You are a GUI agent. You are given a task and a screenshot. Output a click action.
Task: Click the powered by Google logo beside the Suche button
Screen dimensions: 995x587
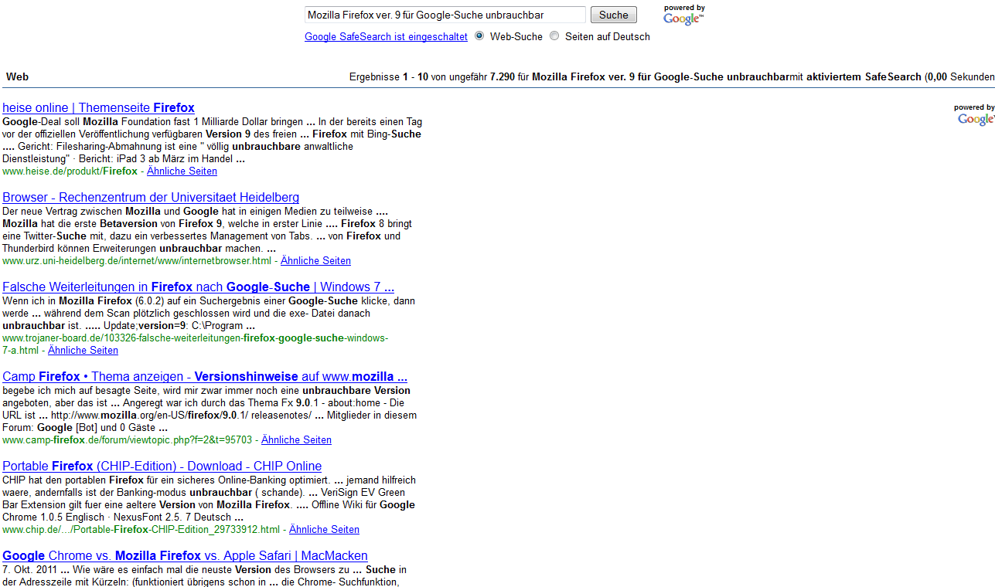(x=684, y=15)
